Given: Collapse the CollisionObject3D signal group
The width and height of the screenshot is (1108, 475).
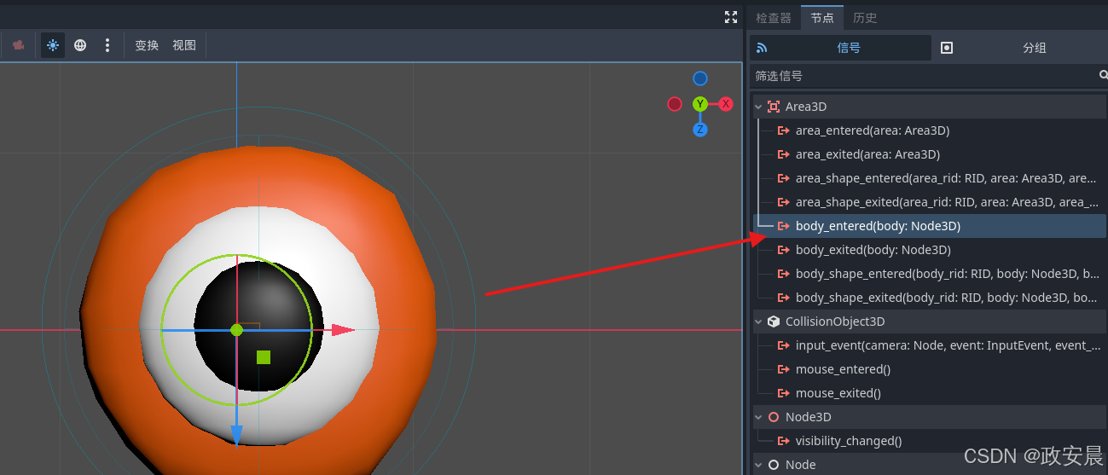Looking at the screenshot, I should [x=758, y=321].
